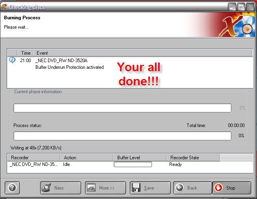Image resolution: width=257 pixels, height=199 pixels.
Task: Click the 'Ready' recorder state cell
Action: pos(176,164)
